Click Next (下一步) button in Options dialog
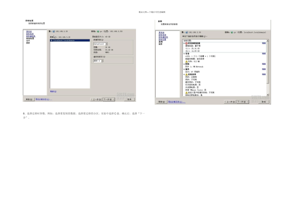 tap(243, 102)
